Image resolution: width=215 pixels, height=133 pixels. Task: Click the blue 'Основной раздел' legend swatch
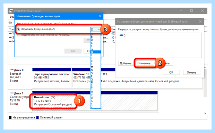click(x=37, y=117)
